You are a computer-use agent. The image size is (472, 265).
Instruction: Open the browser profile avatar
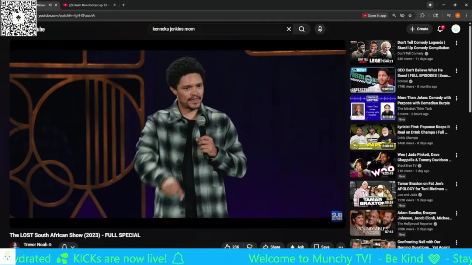pyautogui.click(x=458, y=15)
